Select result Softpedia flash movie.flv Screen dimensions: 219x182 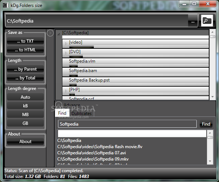pyautogui.click(x=100, y=147)
